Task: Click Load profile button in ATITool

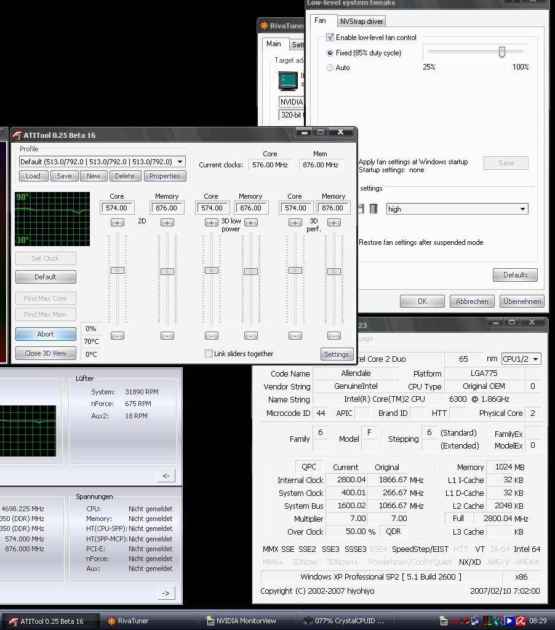Action: coord(33,176)
